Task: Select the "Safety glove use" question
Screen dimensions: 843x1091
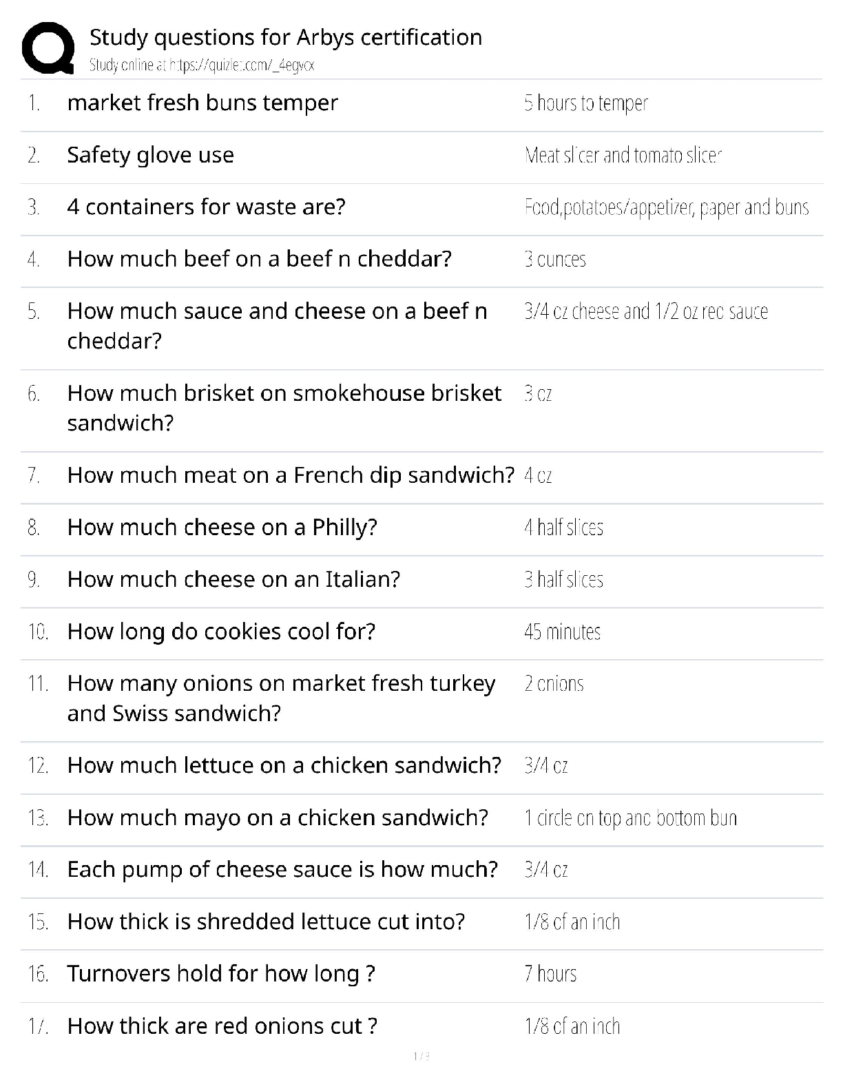Action: tap(150, 155)
